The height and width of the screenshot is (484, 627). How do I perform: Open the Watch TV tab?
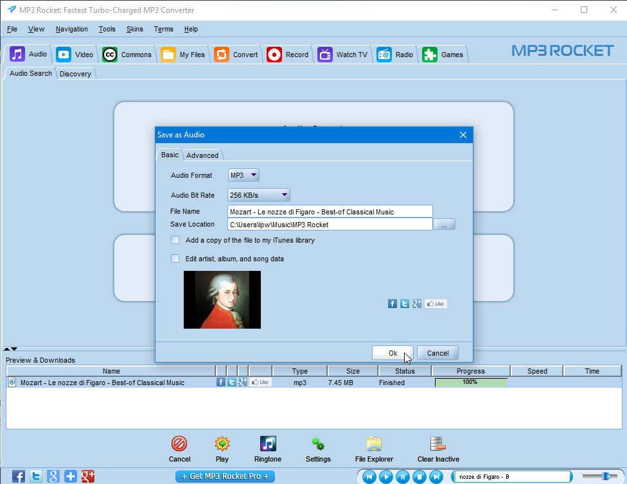342,55
